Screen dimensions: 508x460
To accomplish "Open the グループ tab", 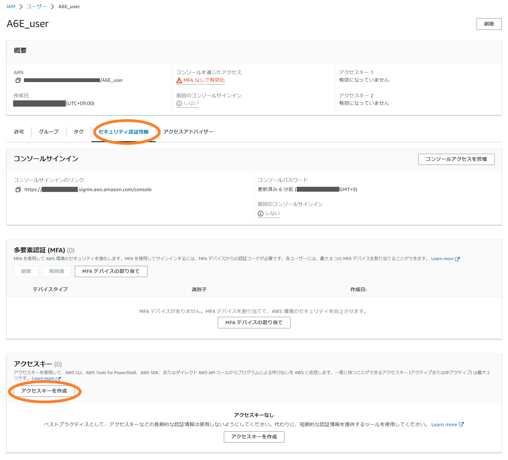I will click(x=49, y=132).
